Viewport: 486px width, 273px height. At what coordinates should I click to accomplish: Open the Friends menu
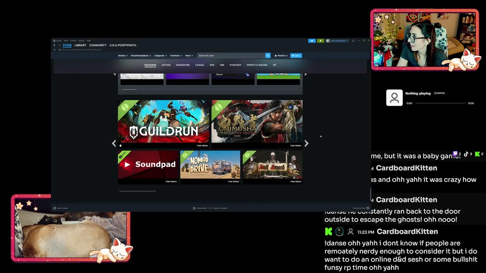[73, 41]
